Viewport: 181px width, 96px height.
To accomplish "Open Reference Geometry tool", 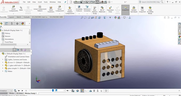I will point(87,9).
